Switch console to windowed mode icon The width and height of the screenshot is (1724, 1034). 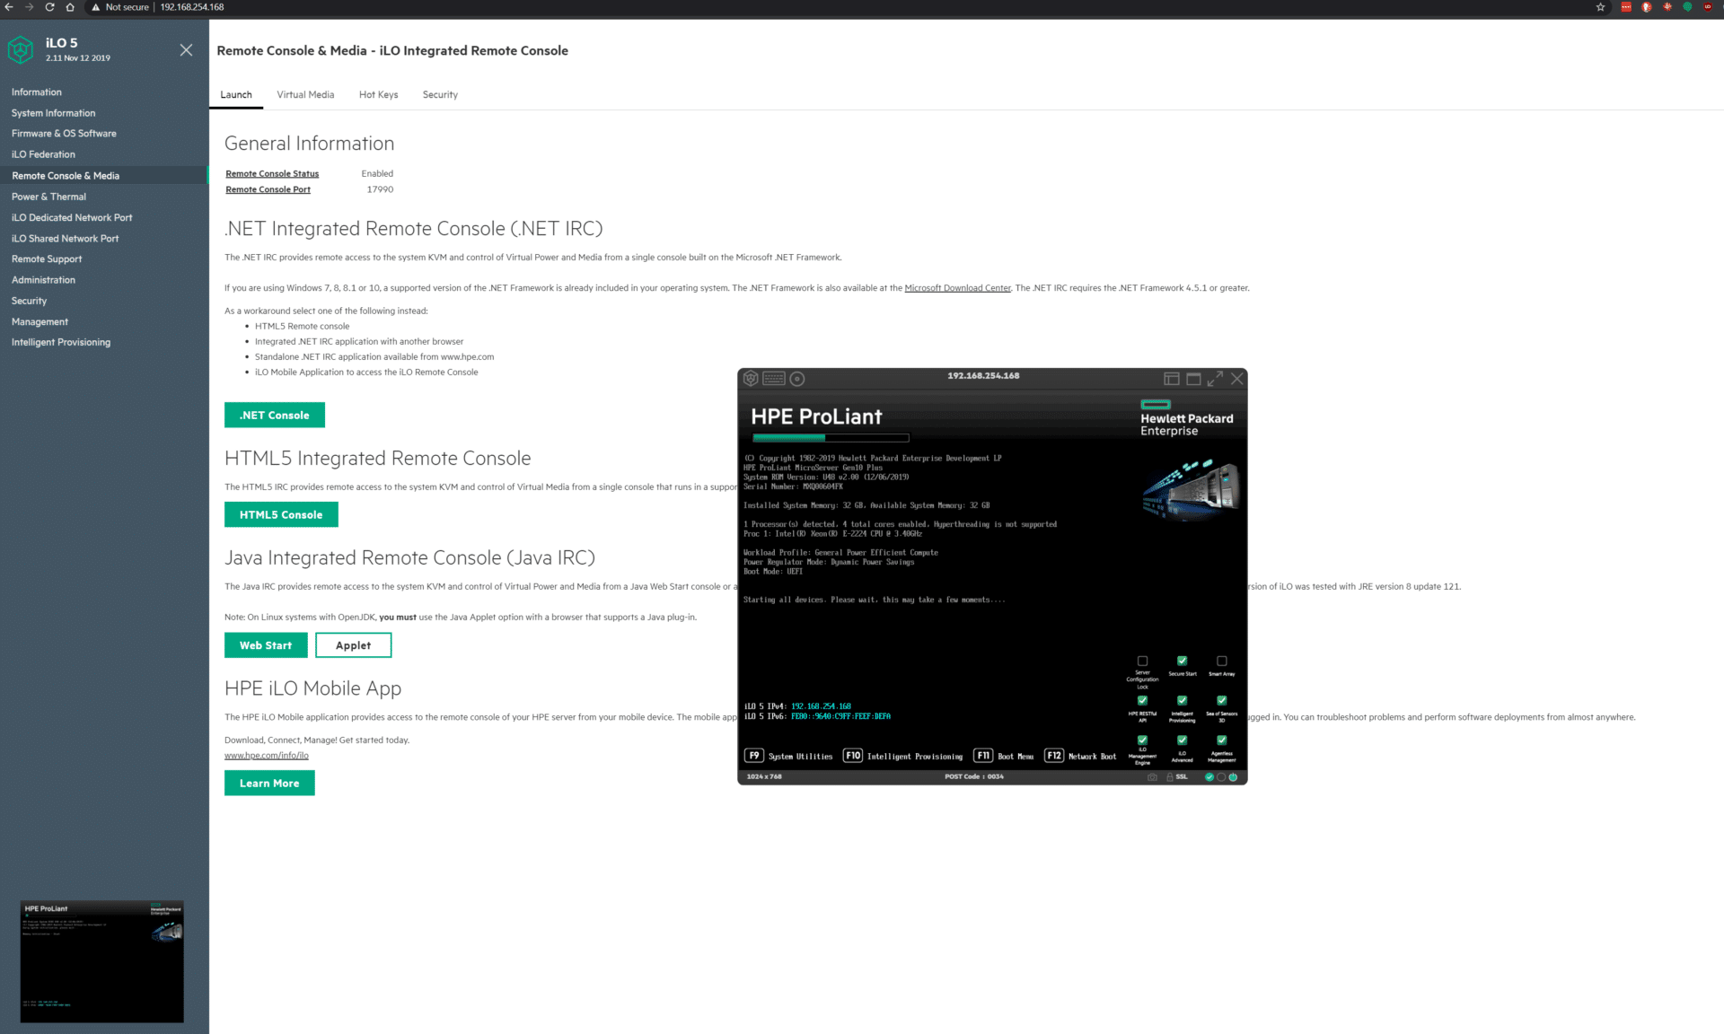pyautogui.click(x=1193, y=379)
